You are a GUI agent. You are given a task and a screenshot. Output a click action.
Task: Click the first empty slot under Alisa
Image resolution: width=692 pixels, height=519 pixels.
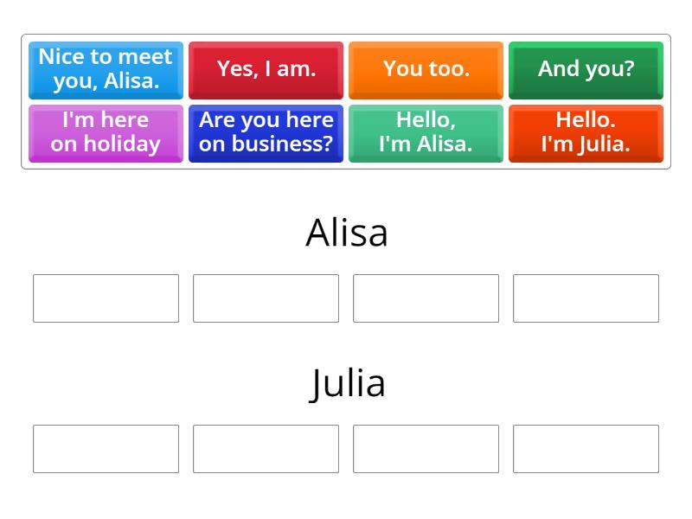coord(106,298)
